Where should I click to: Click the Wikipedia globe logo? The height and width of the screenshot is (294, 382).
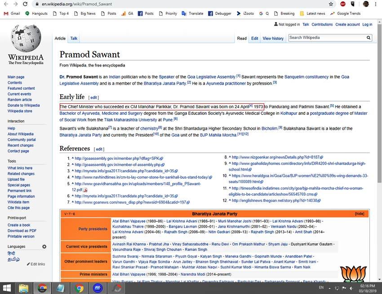tap(26, 38)
